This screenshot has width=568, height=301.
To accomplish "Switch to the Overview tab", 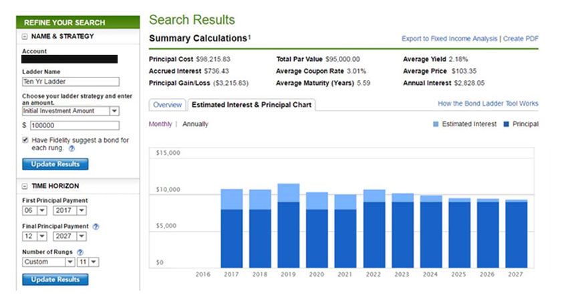I will (167, 105).
